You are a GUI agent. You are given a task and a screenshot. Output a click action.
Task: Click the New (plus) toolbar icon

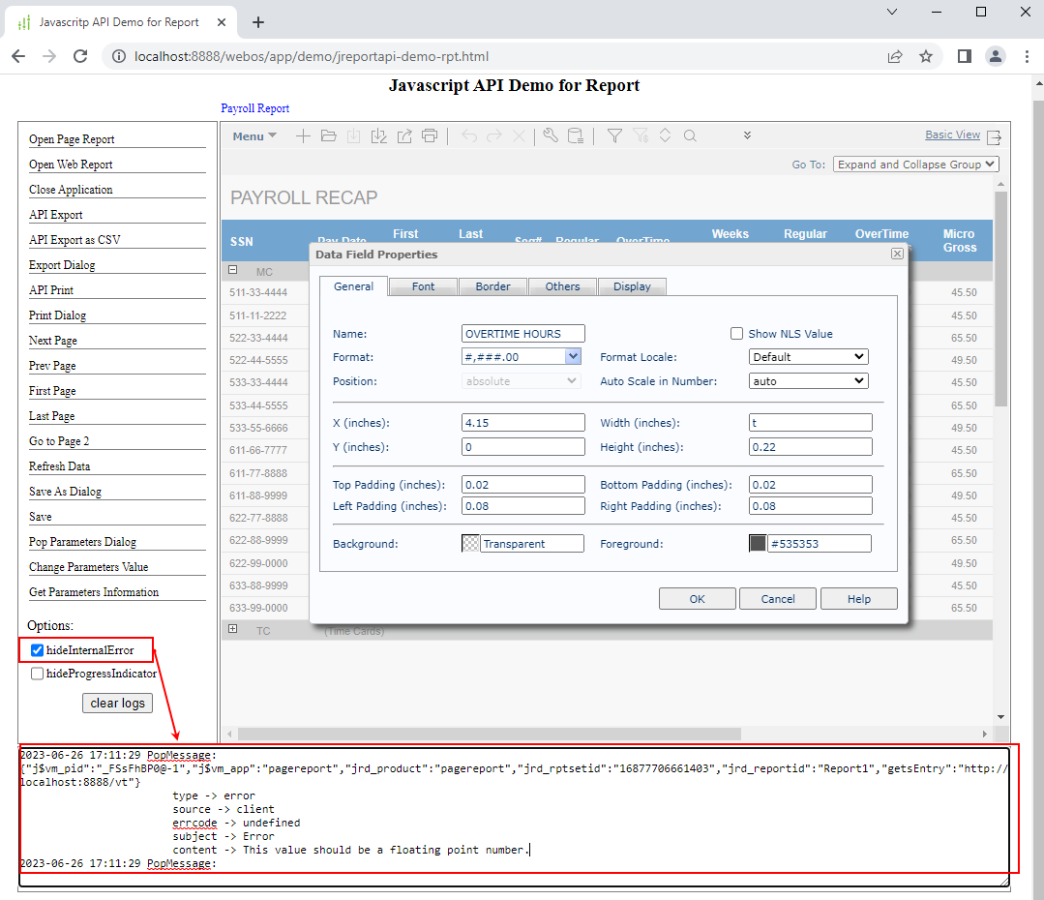(x=303, y=136)
